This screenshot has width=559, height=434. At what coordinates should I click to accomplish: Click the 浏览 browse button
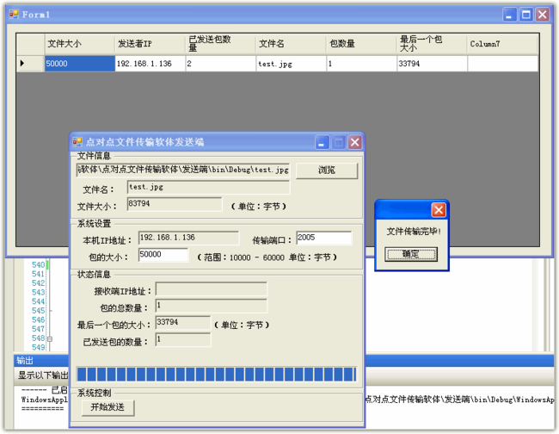[x=327, y=170]
